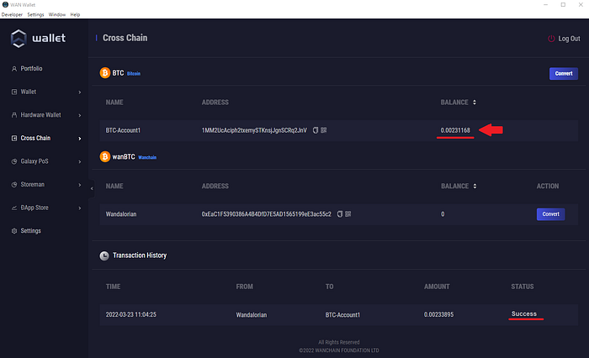Expand the Galaxy PoS submenu
Viewport: 589px width, 358px height.
pyautogui.click(x=80, y=161)
